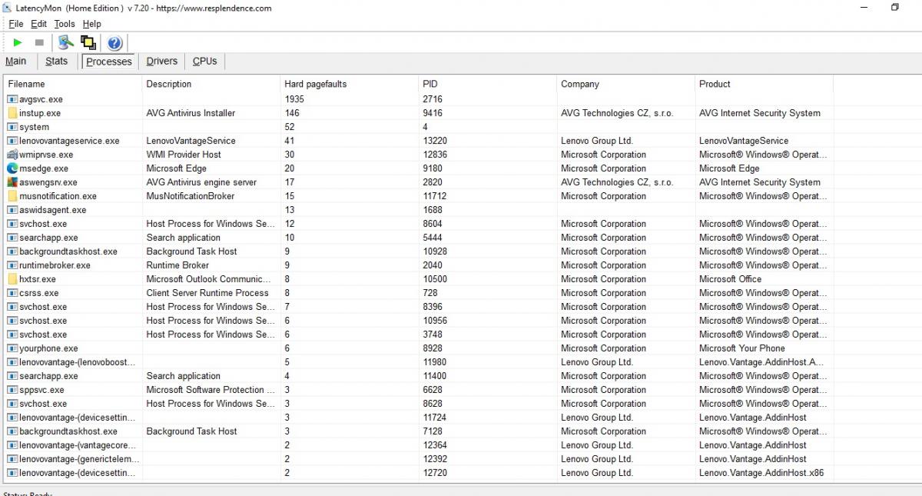Sort by the Description column header
This screenshot has height=496, width=922.
(x=211, y=84)
